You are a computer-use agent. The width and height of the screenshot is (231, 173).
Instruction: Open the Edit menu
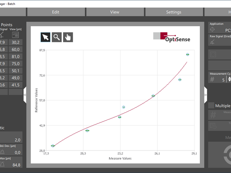coord(55,12)
